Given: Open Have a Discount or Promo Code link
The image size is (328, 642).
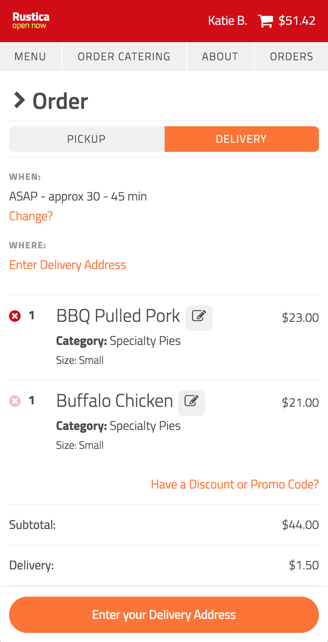Looking at the screenshot, I should pyautogui.click(x=235, y=484).
